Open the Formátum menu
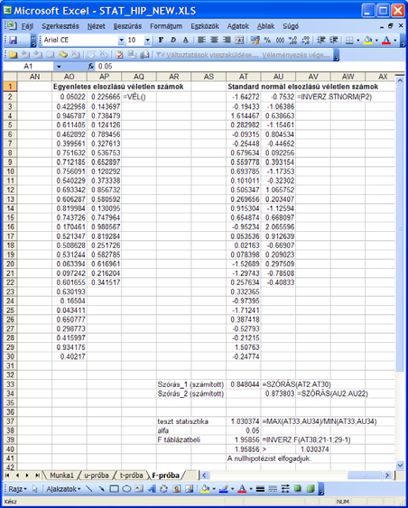 click(x=166, y=26)
